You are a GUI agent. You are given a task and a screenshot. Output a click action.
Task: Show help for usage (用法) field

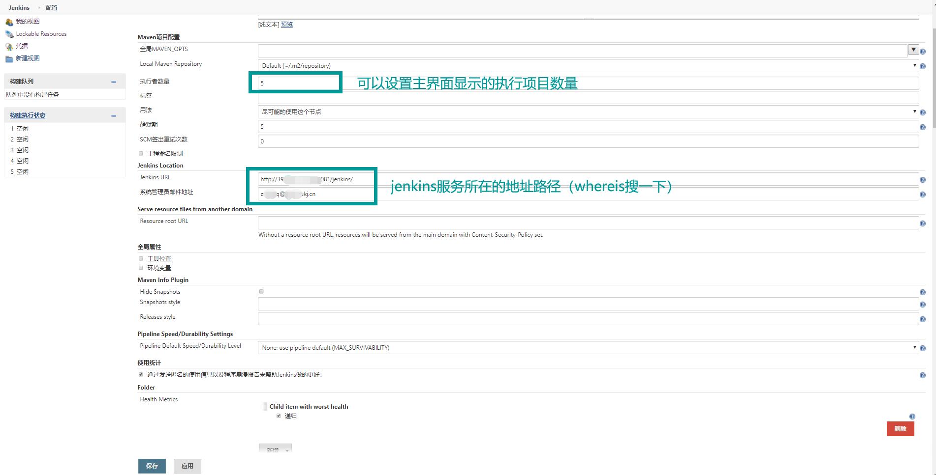[x=923, y=112]
